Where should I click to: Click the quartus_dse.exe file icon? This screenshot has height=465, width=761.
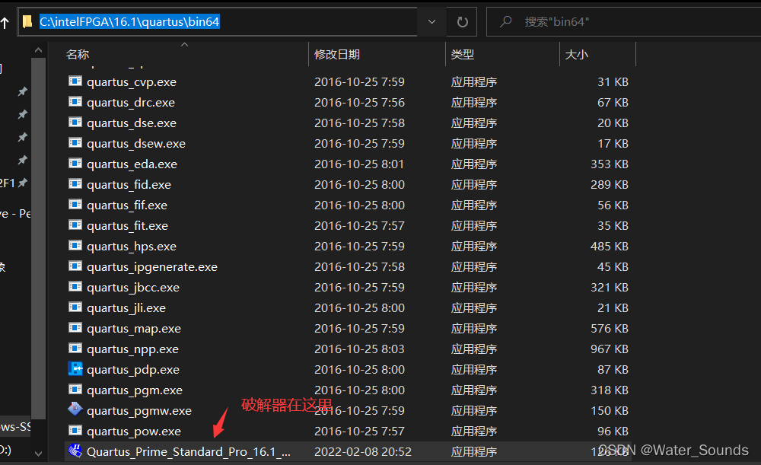tap(75, 122)
